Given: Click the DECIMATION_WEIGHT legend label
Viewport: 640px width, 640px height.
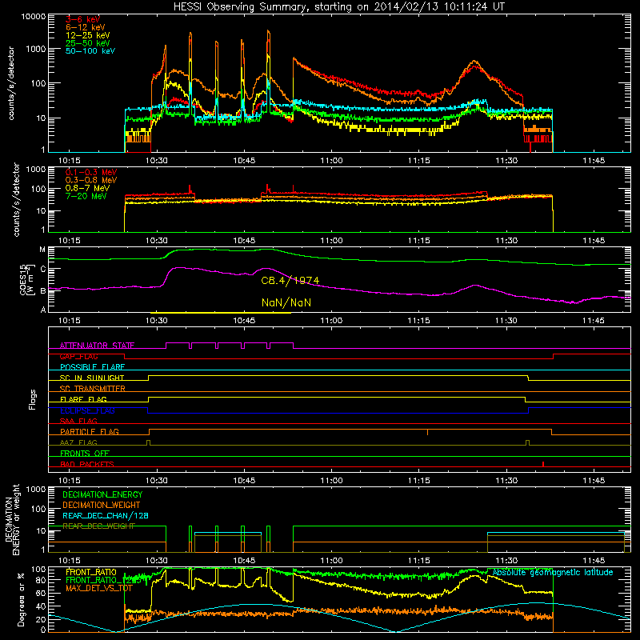Looking at the screenshot, I should click(x=102, y=505).
